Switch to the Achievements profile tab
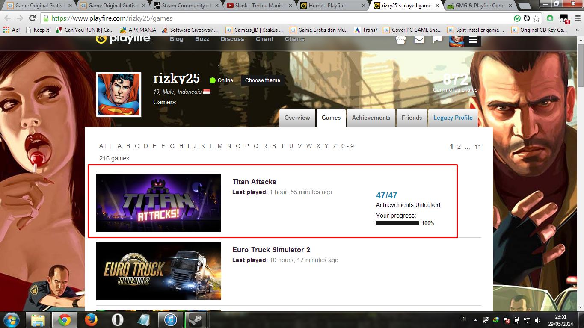The image size is (584, 328). click(x=371, y=118)
